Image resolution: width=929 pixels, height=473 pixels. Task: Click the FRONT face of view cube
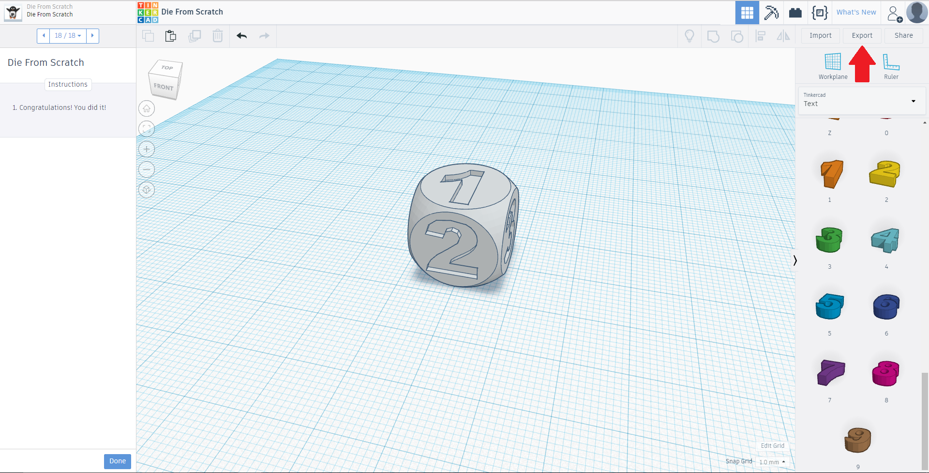[164, 87]
